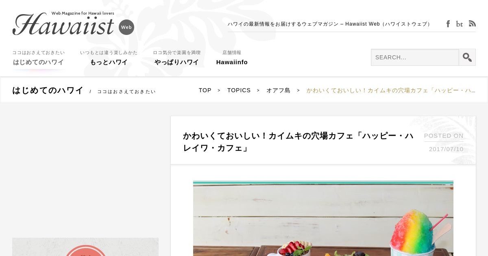Click the はじめてのハワイ section heading

(x=48, y=90)
